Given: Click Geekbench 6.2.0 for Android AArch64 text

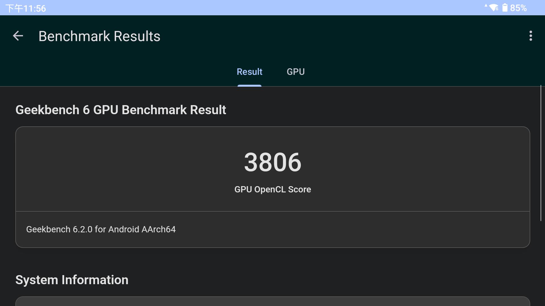Looking at the screenshot, I should pos(101,229).
